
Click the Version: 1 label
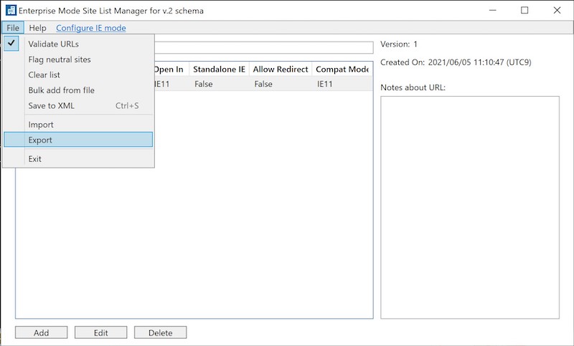(x=399, y=44)
